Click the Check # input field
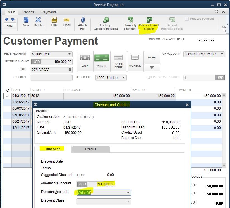 point(52,78)
